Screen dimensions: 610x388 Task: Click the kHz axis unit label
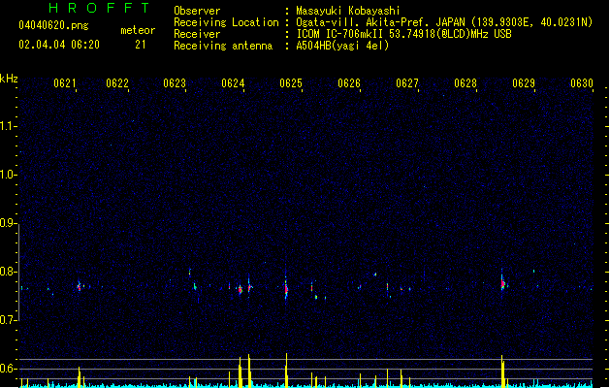[x=9, y=79]
